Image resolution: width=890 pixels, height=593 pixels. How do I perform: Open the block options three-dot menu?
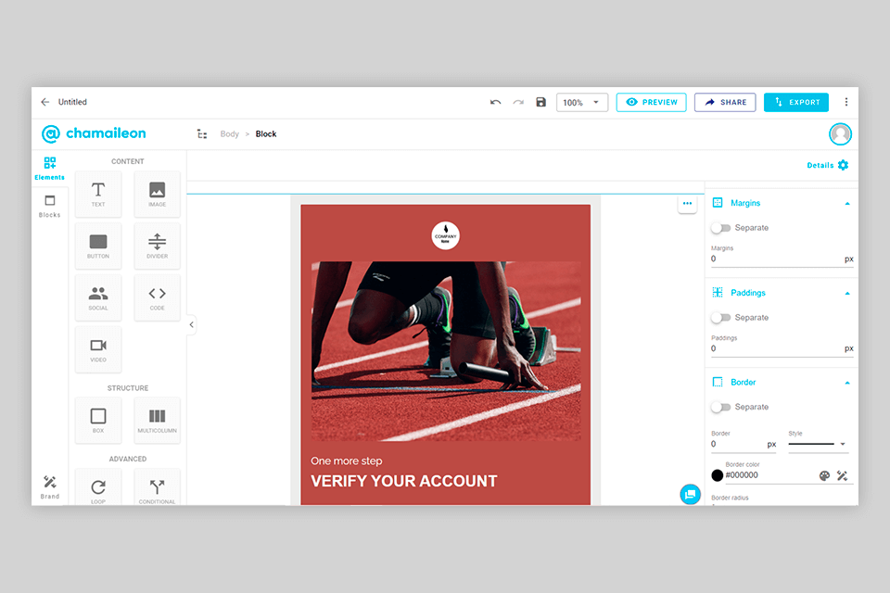click(687, 203)
